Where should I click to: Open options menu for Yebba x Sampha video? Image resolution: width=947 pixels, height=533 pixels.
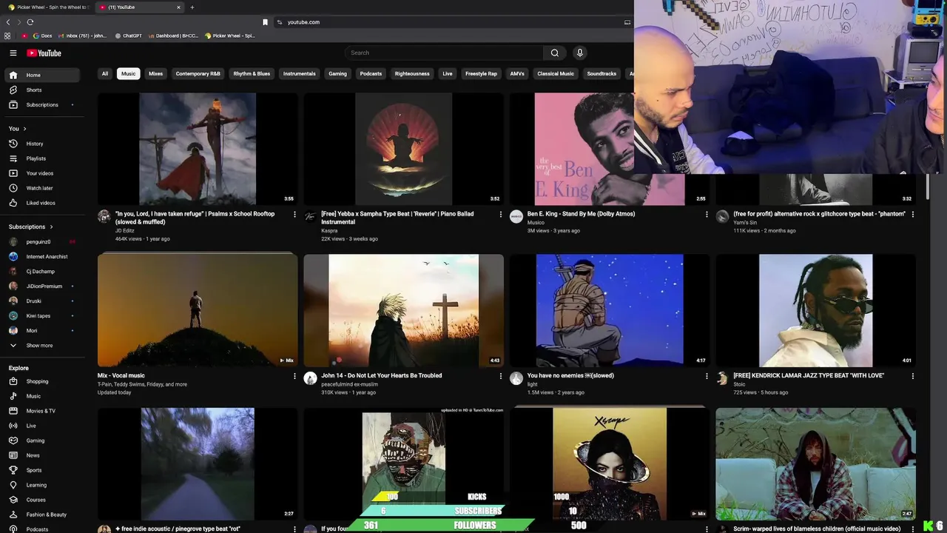[x=500, y=215]
